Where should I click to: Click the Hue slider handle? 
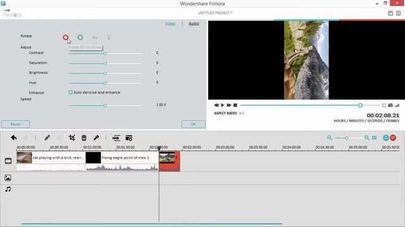(105, 83)
